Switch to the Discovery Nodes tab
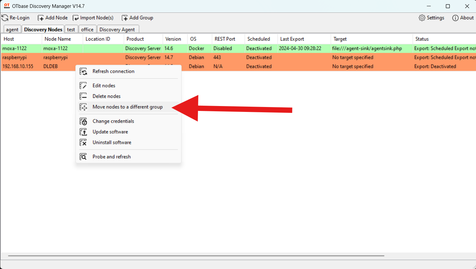476x269 pixels. (43, 29)
